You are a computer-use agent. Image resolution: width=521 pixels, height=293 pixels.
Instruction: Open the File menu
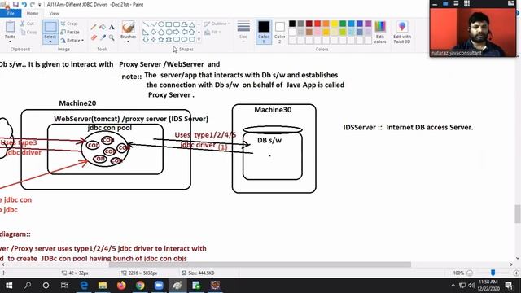tap(11, 13)
